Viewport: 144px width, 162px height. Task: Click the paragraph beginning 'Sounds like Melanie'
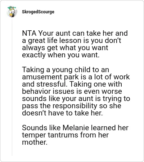[x=75, y=135]
